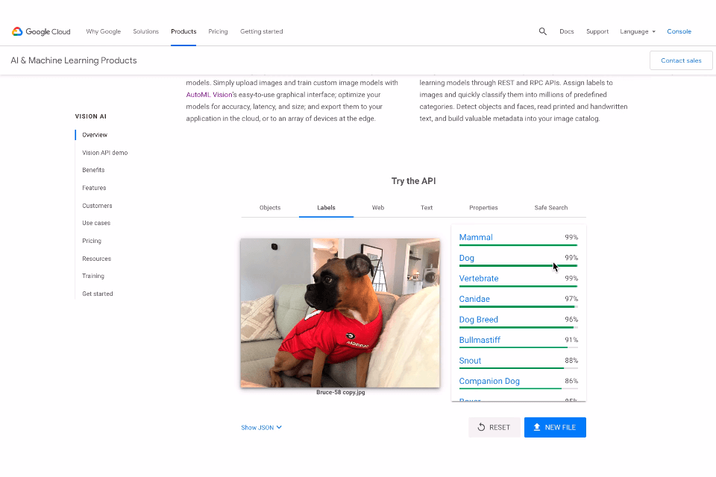Screen dimensions: 716x477
Task: Click the Try the API heading
Action: (x=413, y=181)
